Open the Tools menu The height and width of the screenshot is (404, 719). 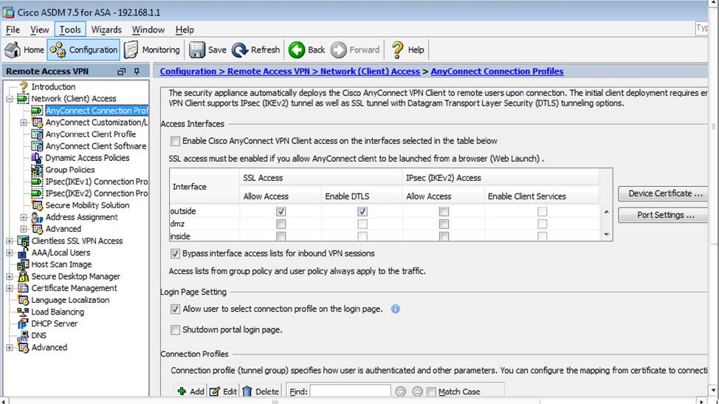point(70,30)
